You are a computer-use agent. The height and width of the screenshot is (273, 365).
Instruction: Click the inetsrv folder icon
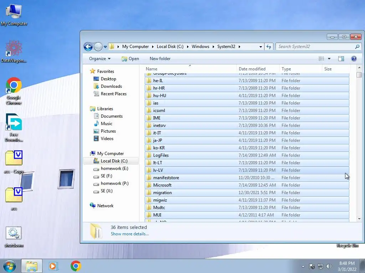pyautogui.click(x=149, y=125)
